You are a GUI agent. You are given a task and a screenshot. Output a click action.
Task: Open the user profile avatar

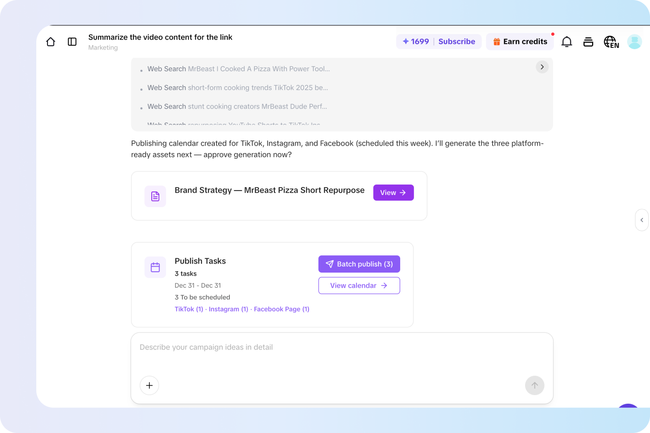[634, 42]
